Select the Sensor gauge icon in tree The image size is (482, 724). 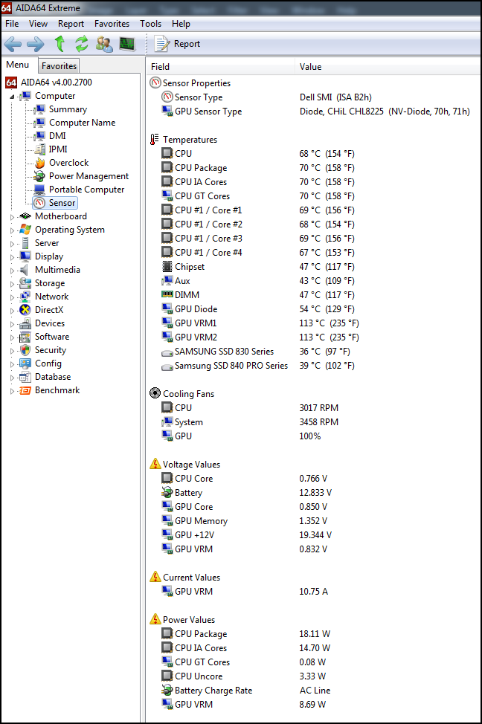click(x=39, y=203)
